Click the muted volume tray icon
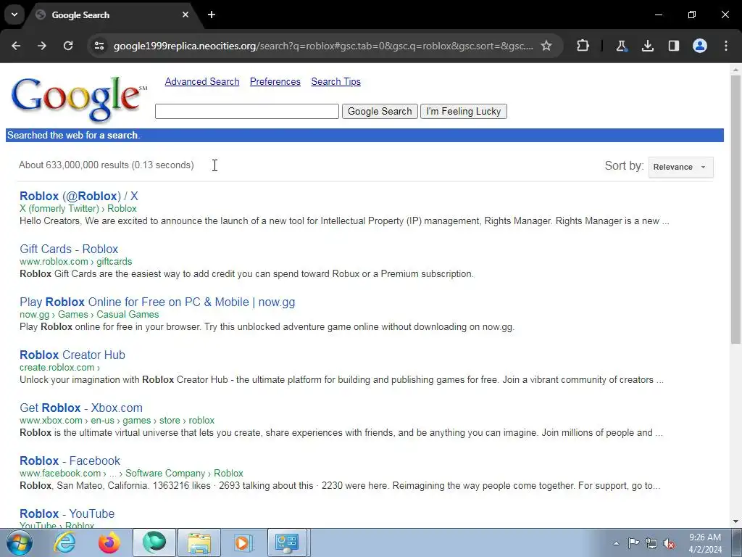Screen dimensions: 742x557 click(x=669, y=543)
